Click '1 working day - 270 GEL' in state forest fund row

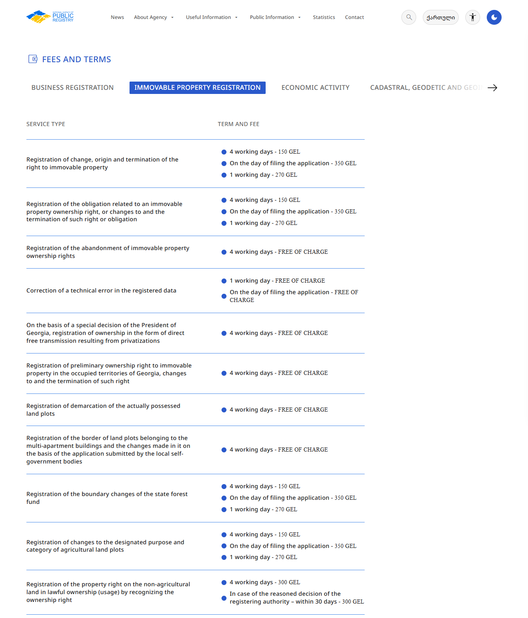point(263,509)
